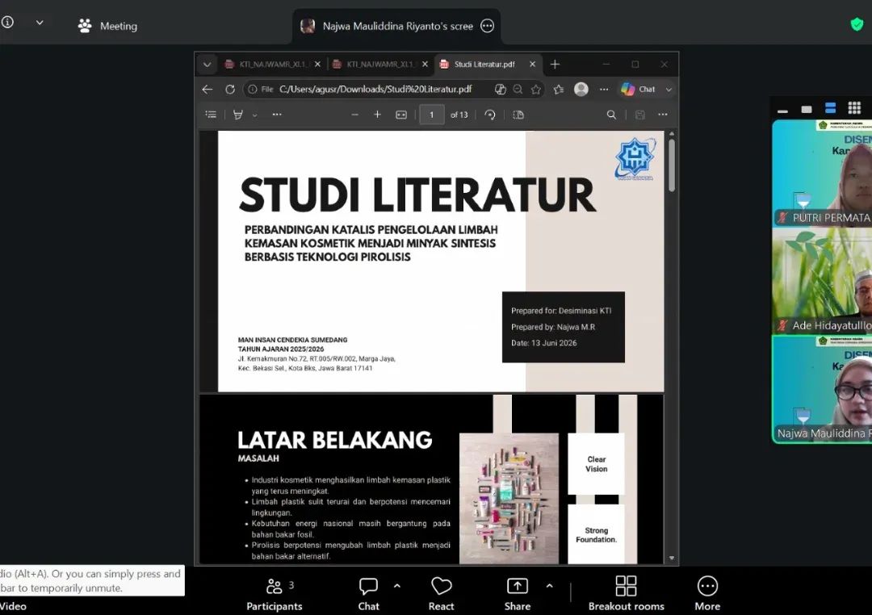The height and width of the screenshot is (615, 872).
Task: Select Najwa Mauliddina video thumbnail
Action: coord(822,389)
